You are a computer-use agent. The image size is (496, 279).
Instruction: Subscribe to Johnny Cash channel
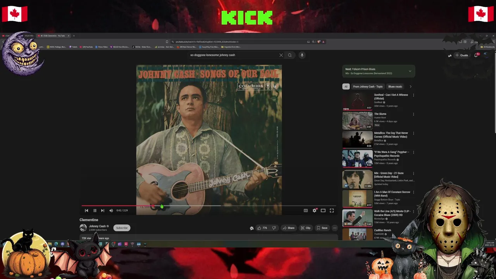point(122,228)
